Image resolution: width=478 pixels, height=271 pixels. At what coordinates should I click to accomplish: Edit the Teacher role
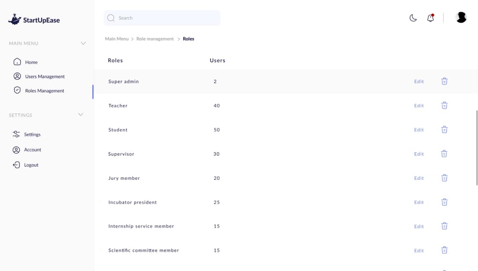coord(419,105)
